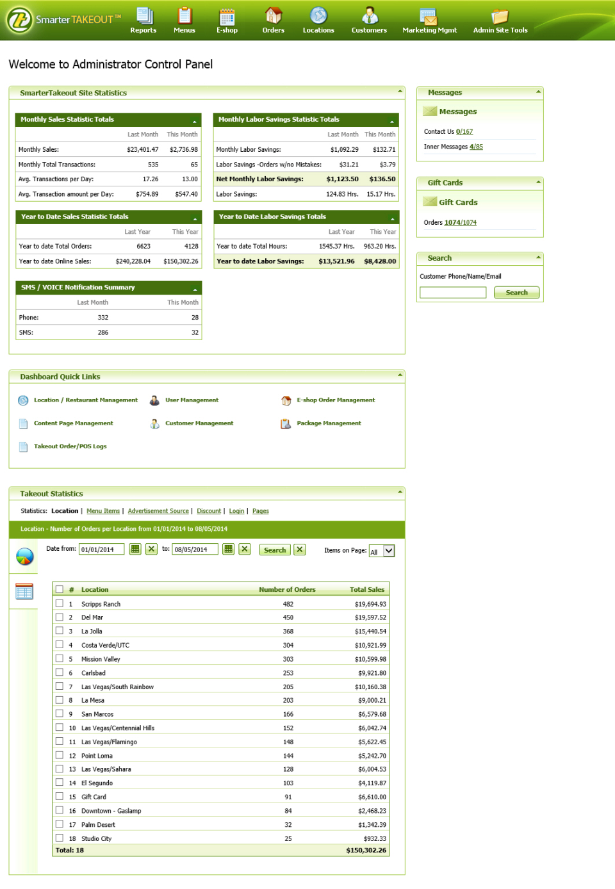The image size is (615, 889).
Task: Click the E-shop Order Management house icon
Action: pyautogui.click(x=286, y=400)
